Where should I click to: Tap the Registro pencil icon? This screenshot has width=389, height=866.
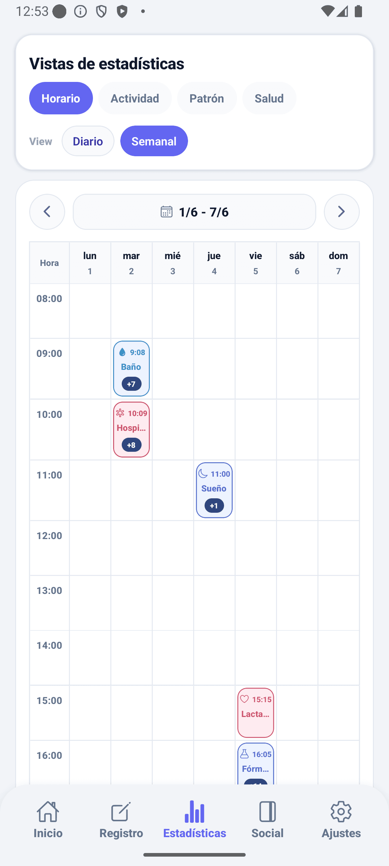(121, 812)
